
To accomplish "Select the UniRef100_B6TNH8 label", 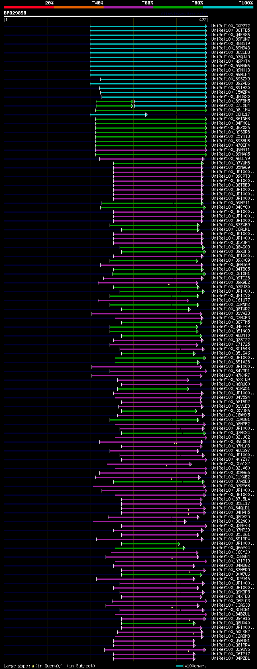I will point(230,119).
